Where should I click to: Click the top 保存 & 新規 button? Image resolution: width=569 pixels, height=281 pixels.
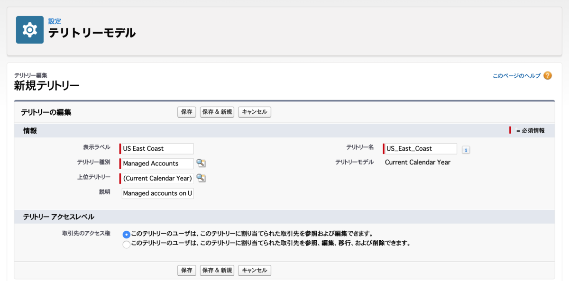pos(217,112)
